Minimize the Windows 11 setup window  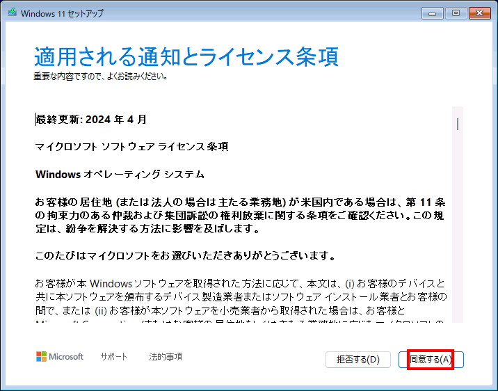click(432, 13)
